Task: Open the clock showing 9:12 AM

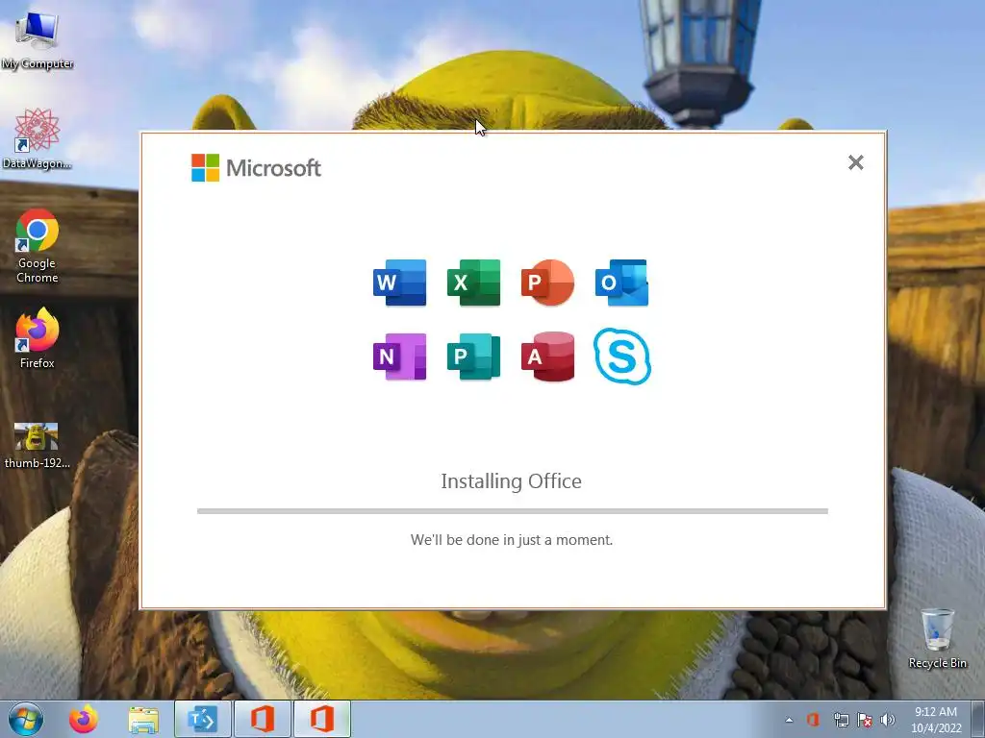Action: pyautogui.click(x=936, y=720)
